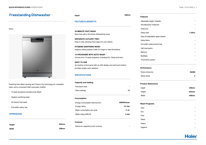Click the DIMENSIONS section heading

(16, 114)
